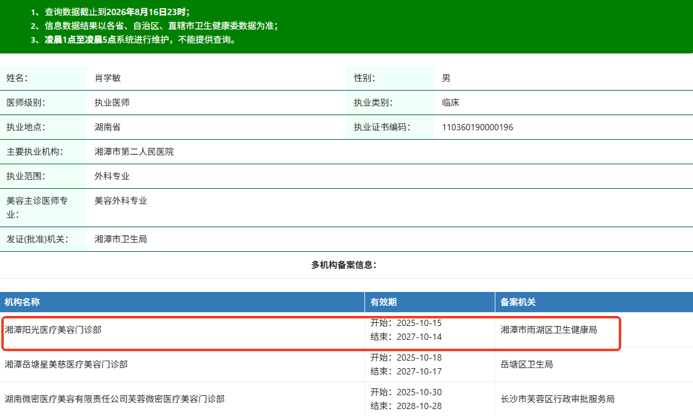Image resolution: width=693 pixels, height=416 pixels.
Task: Select end date 2027-10-17
Action: coord(419,371)
